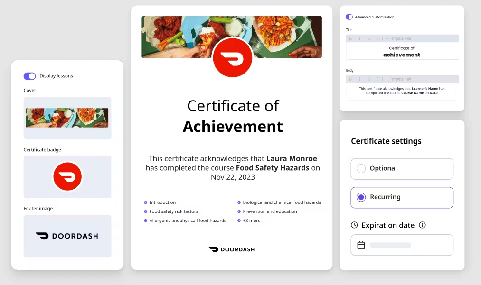
Task: Click the date 'Nov 22, 2023'
Action: [x=233, y=177]
